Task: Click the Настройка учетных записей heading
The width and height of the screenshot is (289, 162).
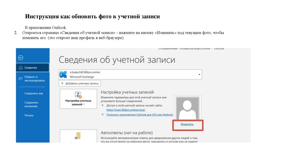Action: click(127, 92)
